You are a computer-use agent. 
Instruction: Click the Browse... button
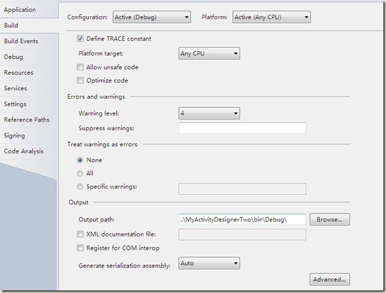tap(329, 219)
